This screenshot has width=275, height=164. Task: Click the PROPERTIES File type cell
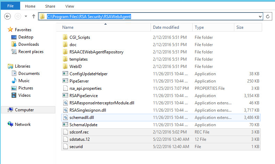210,88
